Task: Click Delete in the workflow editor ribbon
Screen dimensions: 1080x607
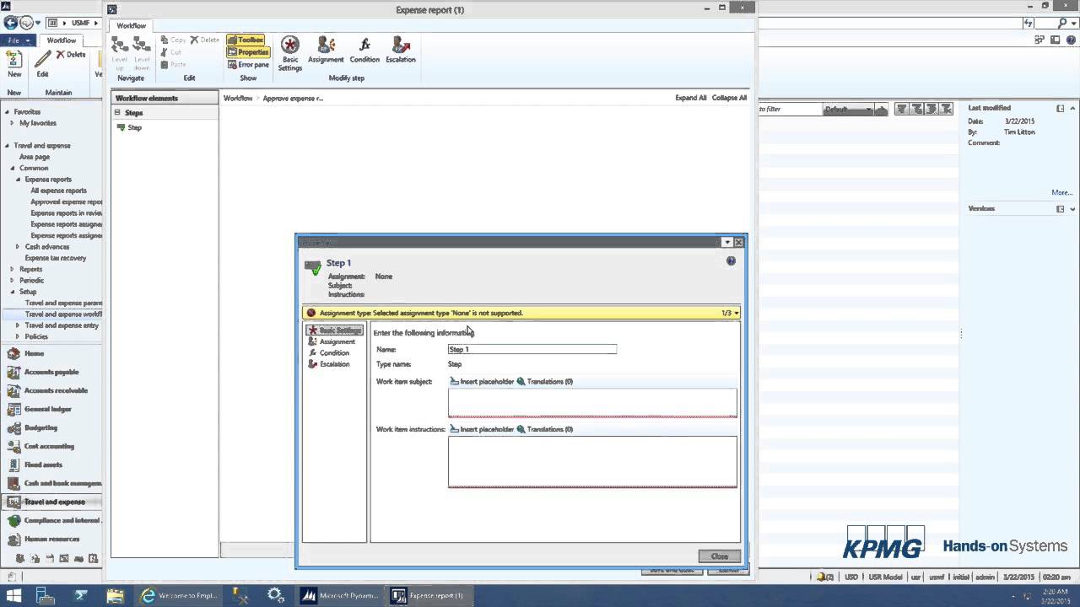Action: [x=204, y=40]
